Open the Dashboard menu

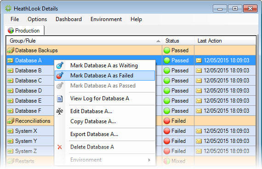point(68,19)
